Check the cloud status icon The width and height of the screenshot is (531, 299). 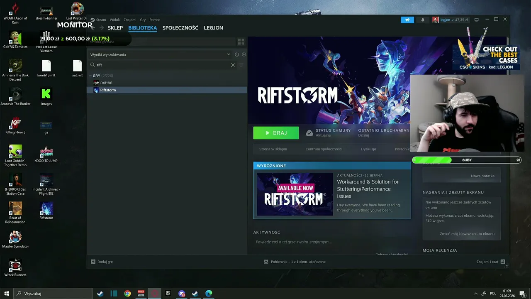[309, 133]
